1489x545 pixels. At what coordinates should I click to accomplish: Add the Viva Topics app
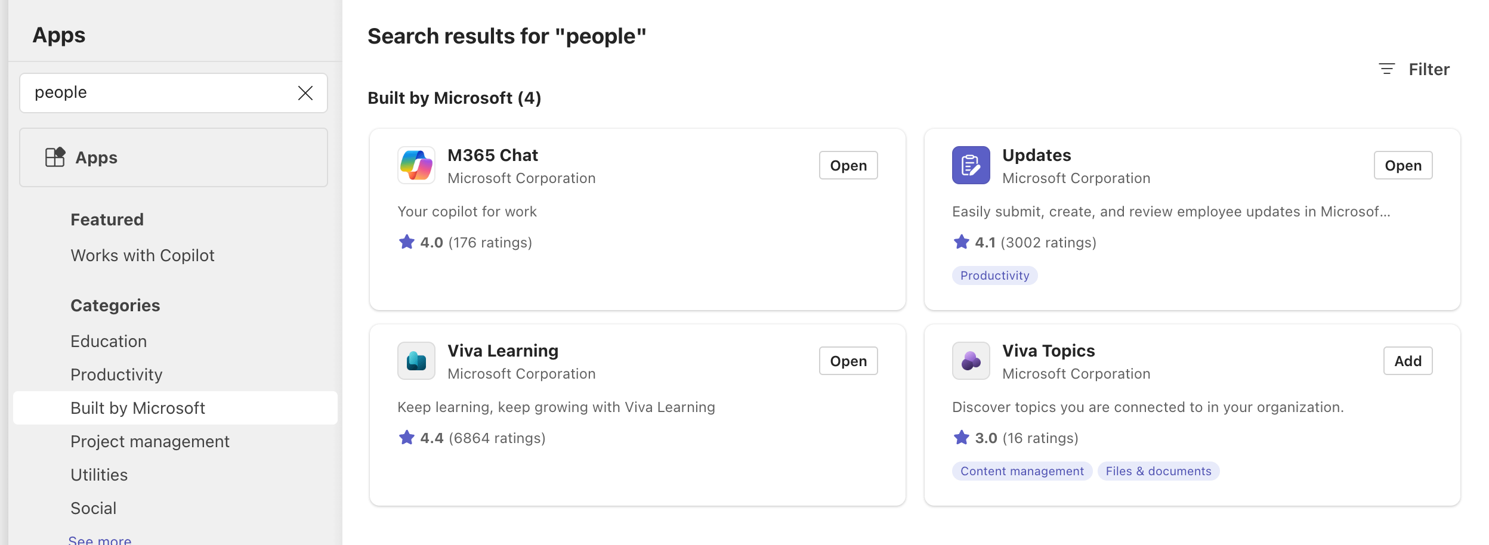[1407, 361]
